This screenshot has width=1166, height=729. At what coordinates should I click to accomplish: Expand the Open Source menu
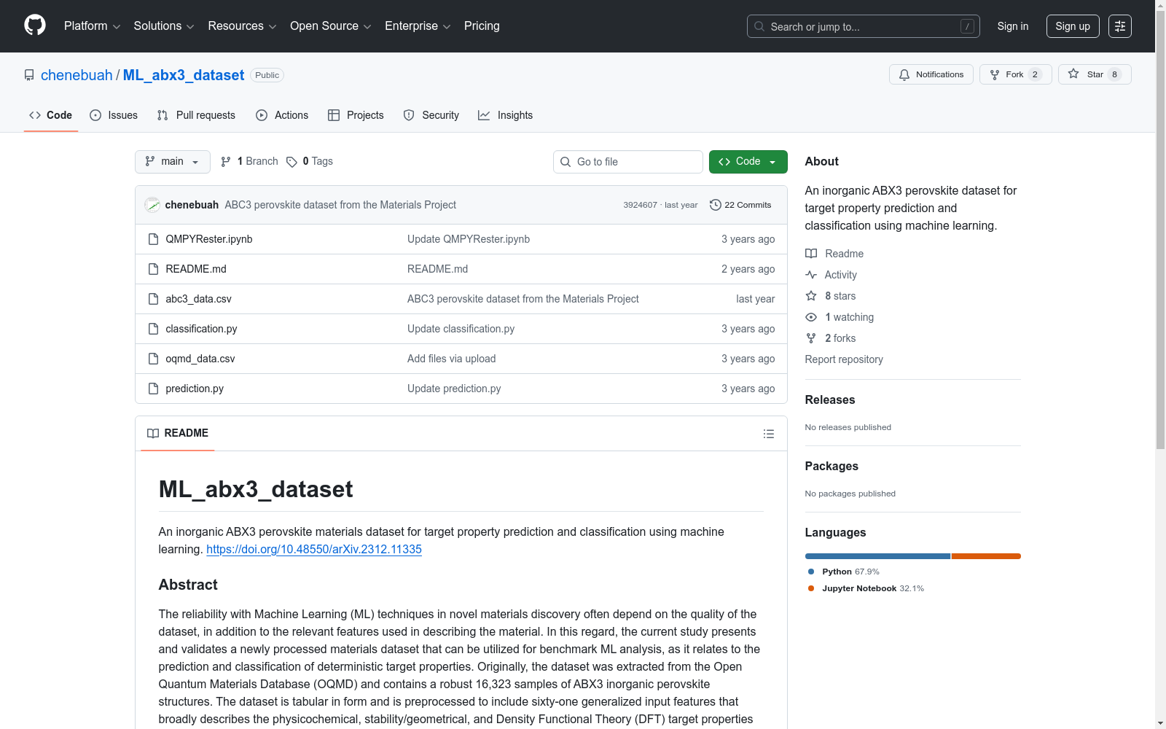pos(330,26)
